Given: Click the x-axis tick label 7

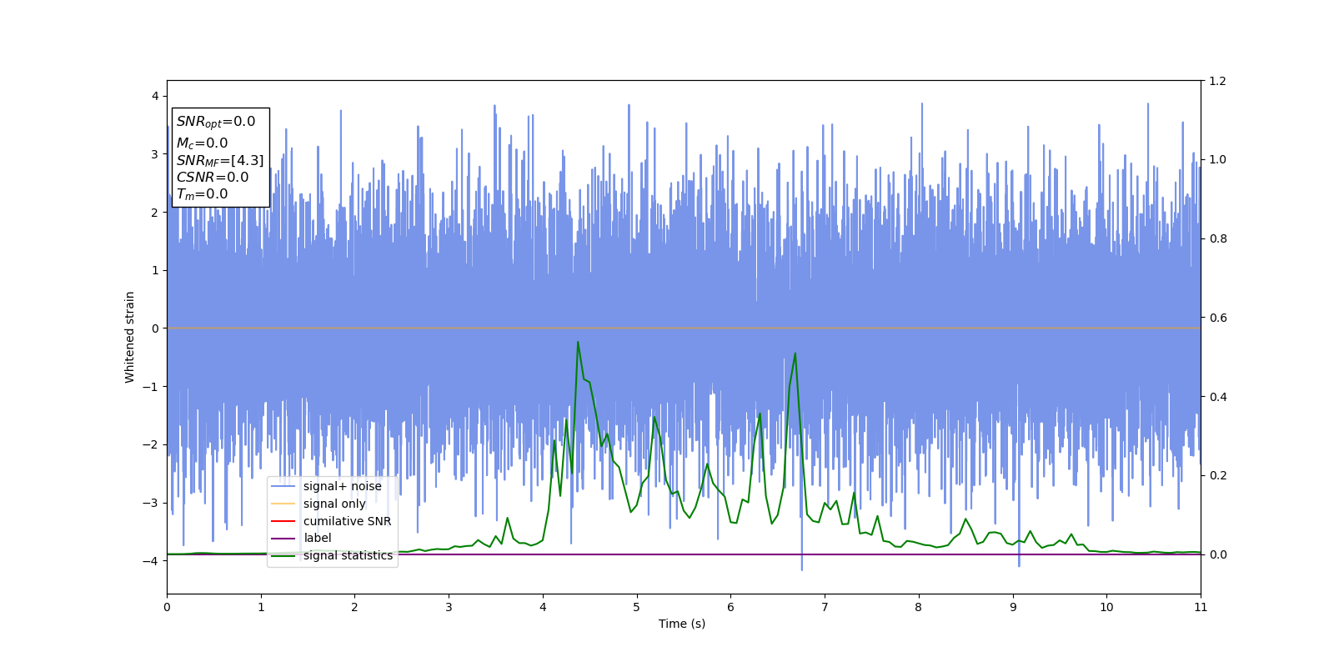Looking at the screenshot, I should [x=825, y=607].
